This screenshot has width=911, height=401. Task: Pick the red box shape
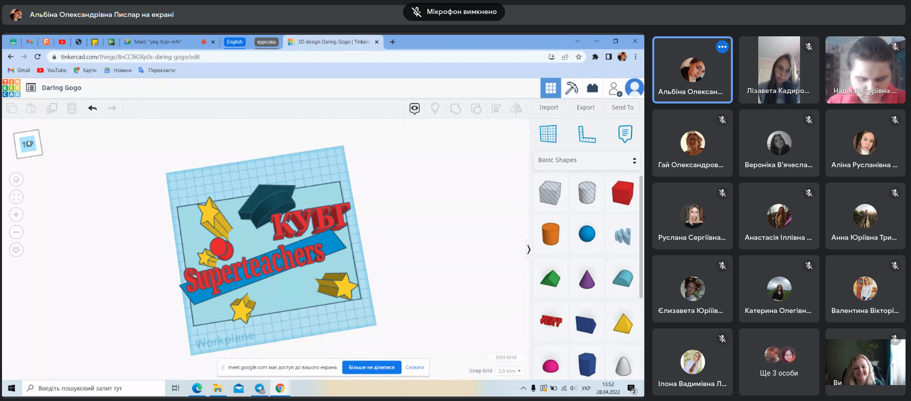point(622,193)
